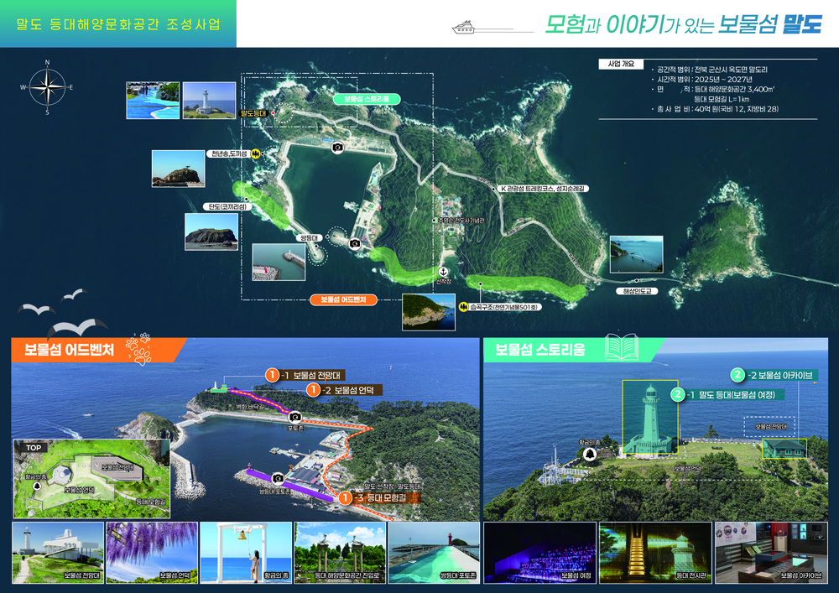The image size is (839, 593).
Task: Click camera icon beside 쌍등대 label
Action: tap(354, 244)
